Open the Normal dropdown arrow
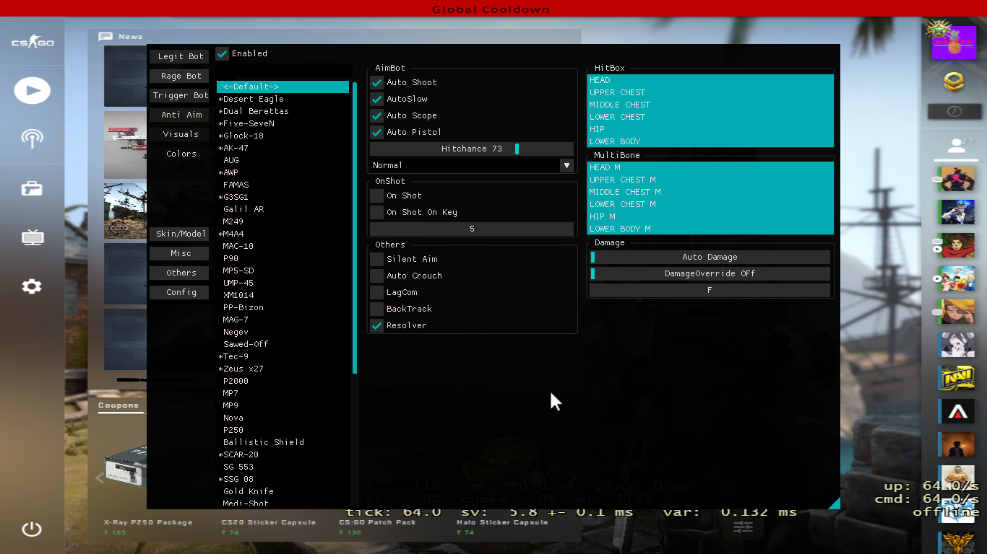 [566, 165]
